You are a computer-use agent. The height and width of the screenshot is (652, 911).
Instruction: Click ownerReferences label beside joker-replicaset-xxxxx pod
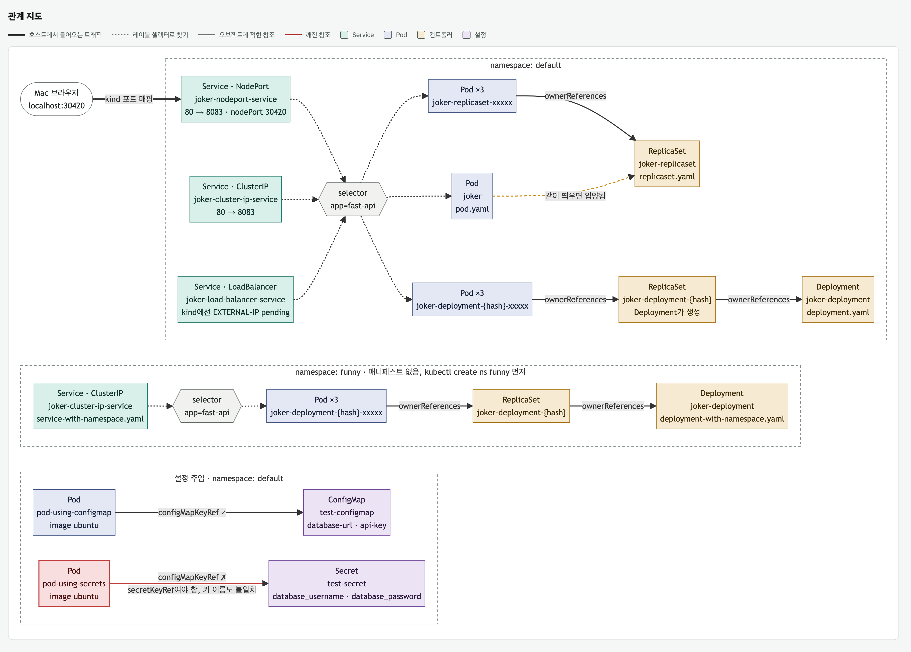[x=575, y=96]
